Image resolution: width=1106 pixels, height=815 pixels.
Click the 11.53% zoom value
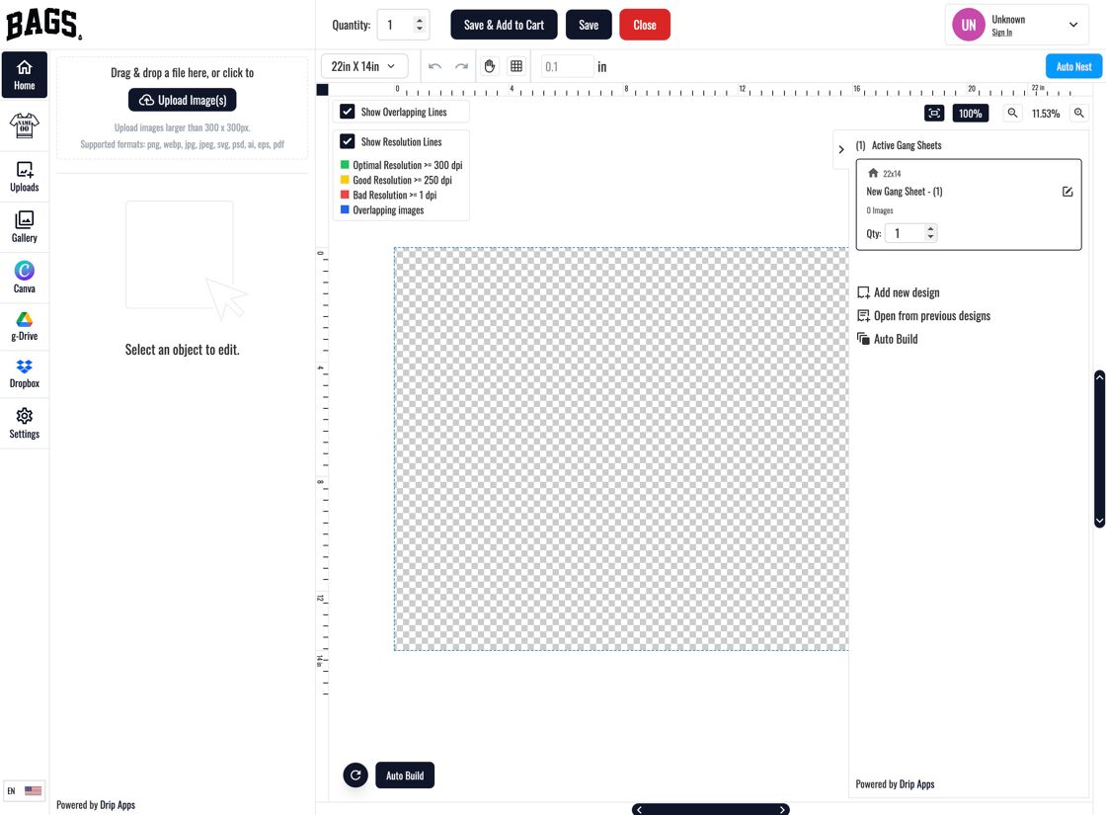(x=1046, y=114)
